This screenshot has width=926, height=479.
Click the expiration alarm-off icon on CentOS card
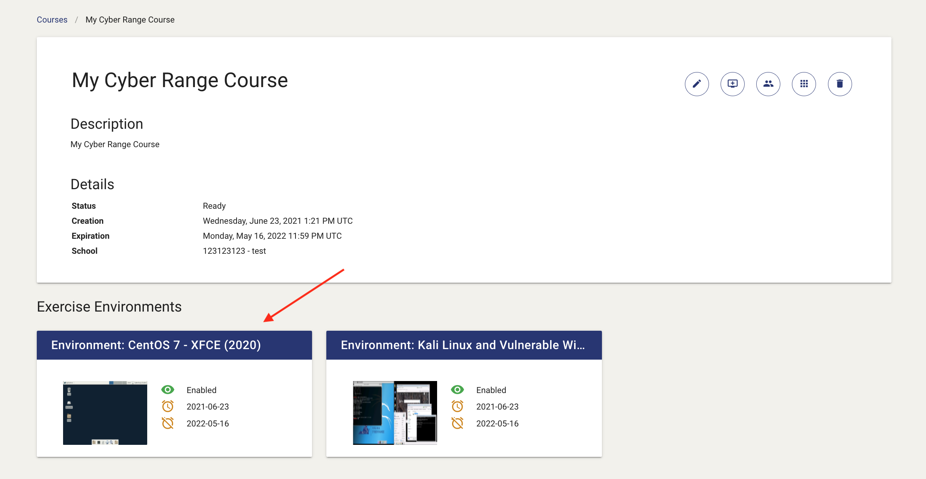pos(168,423)
